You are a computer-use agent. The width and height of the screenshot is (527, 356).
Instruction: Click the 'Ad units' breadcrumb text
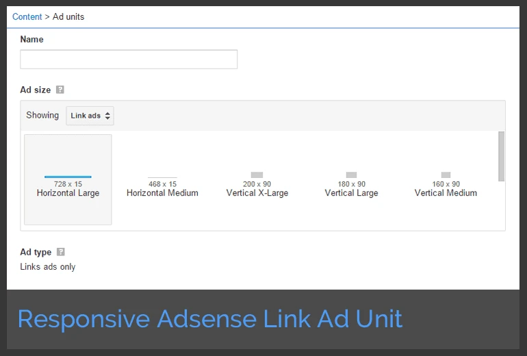tap(68, 16)
